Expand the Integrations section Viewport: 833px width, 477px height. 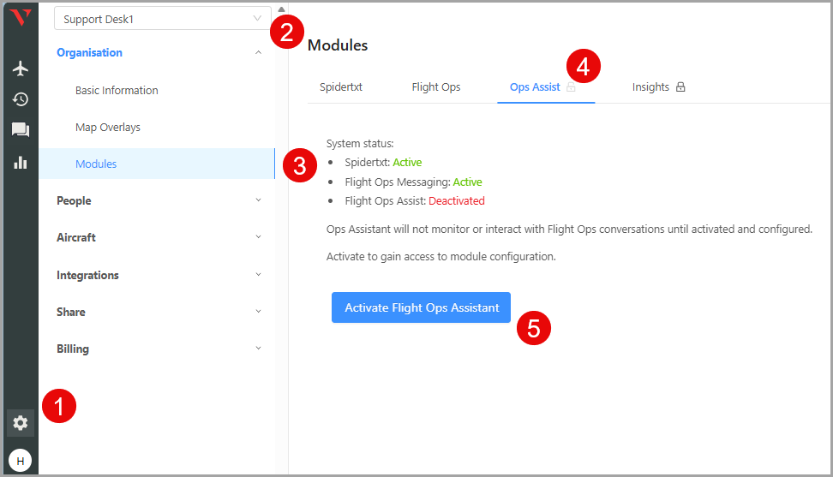click(x=159, y=275)
